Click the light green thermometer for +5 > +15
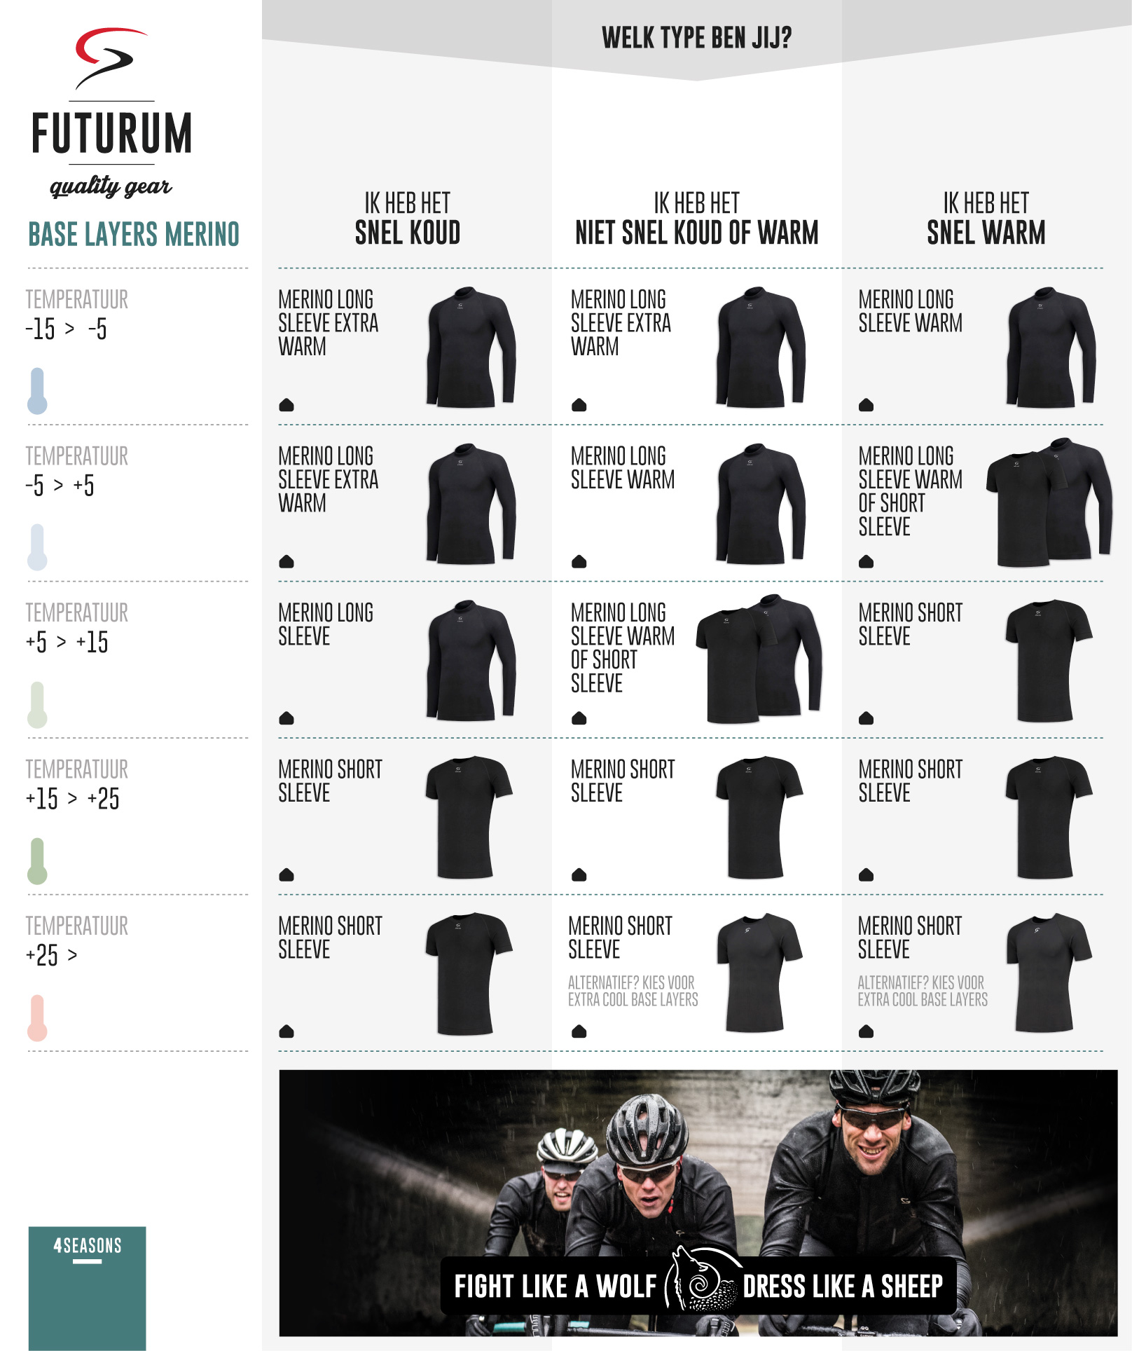The image size is (1132, 1351). (x=37, y=705)
